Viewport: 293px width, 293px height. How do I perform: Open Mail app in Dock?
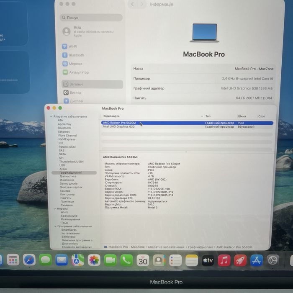tap(62, 260)
